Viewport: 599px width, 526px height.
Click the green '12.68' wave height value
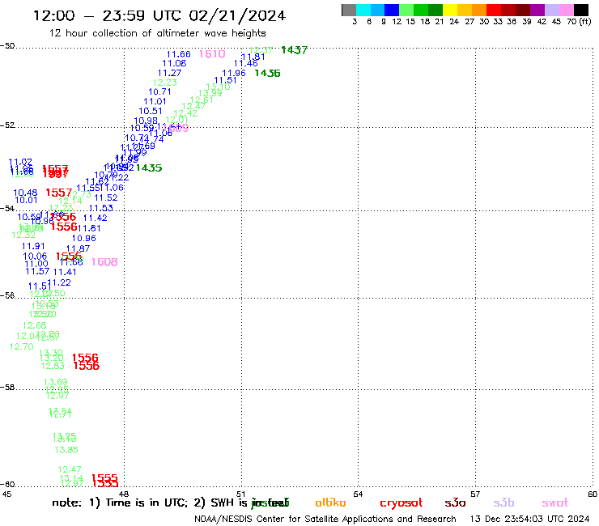(34, 325)
